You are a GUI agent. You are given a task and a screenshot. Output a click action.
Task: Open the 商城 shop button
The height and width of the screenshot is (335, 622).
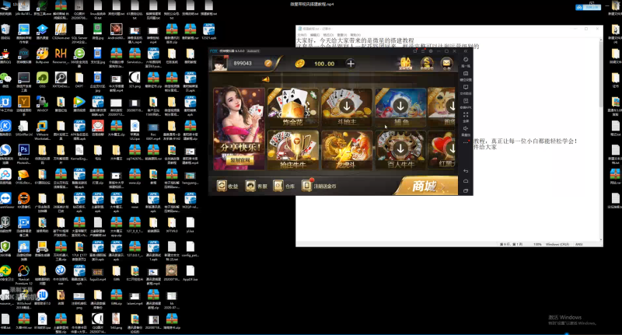tap(426, 186)
